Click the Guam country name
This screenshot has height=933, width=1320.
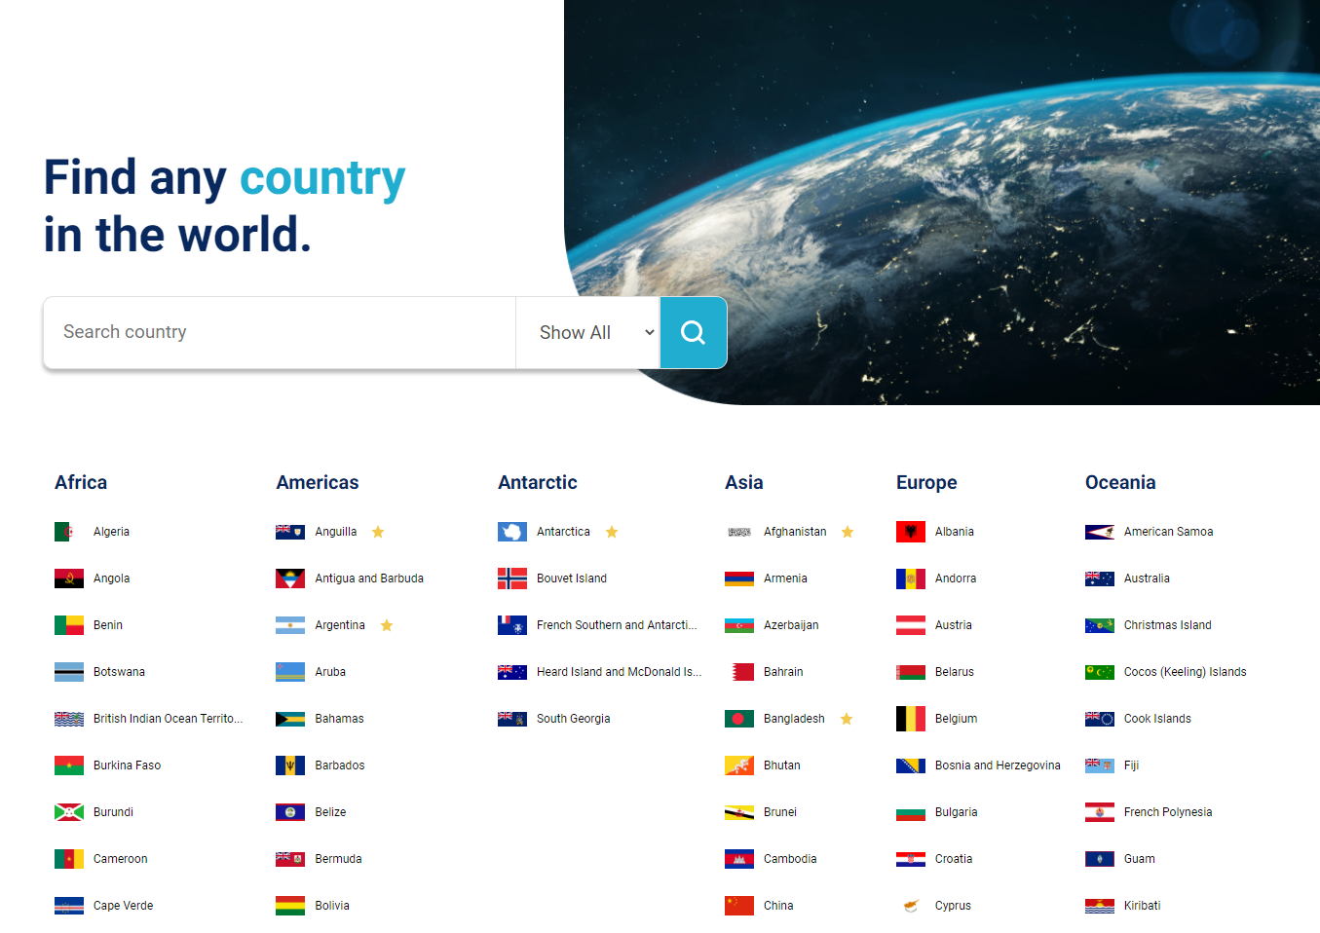point(1140,859)
